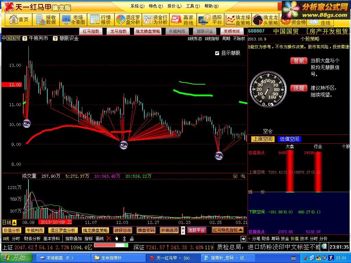Open the 行情报价 quotes tool

tap(101, 20)
